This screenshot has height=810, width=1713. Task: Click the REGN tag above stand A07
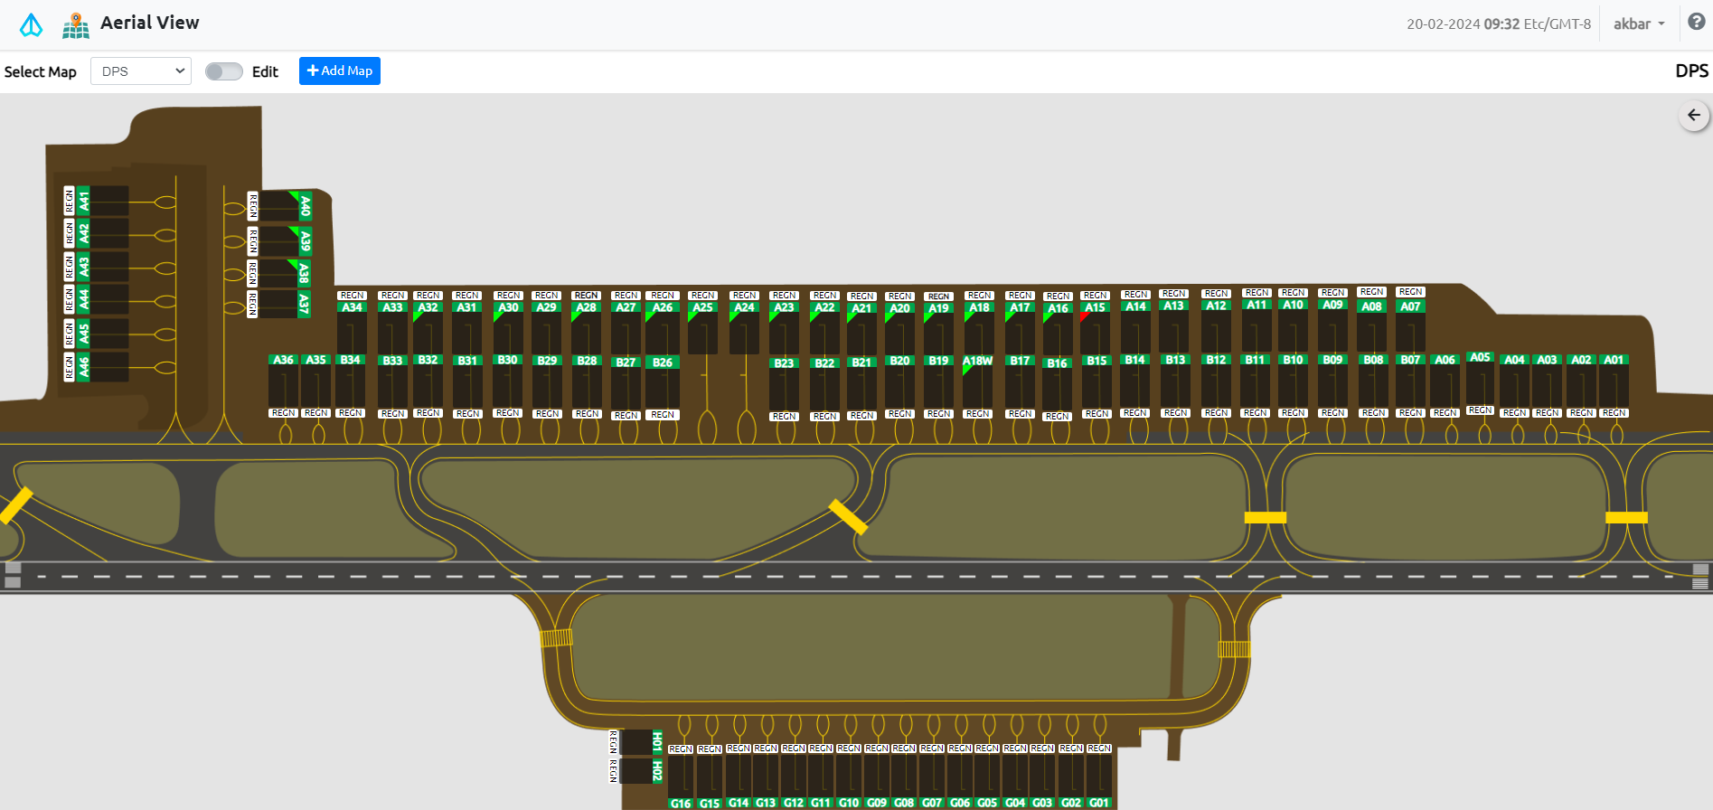coord(1410,292)
